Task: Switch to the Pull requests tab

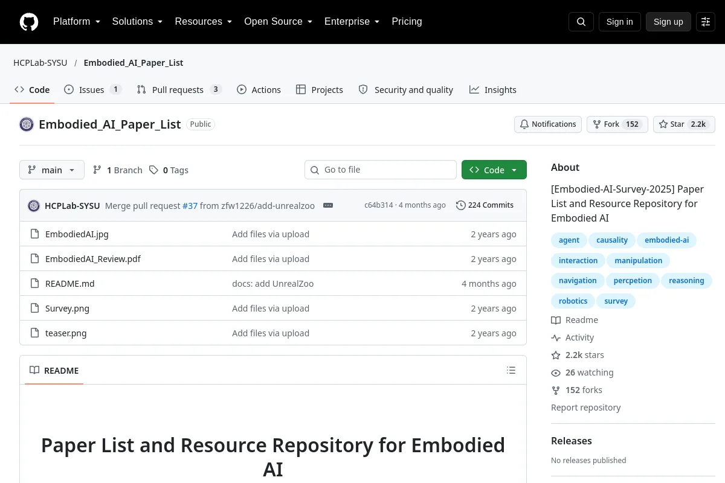Action: pyautogui.click(x=179, y=90)
